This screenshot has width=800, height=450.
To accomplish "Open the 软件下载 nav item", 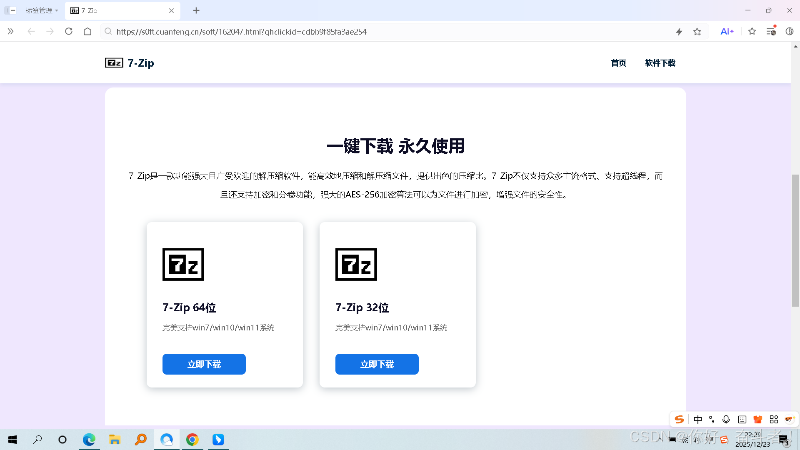I will coord(660,63).
